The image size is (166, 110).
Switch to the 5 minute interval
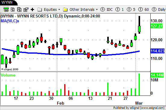click(x=131, y=10)
